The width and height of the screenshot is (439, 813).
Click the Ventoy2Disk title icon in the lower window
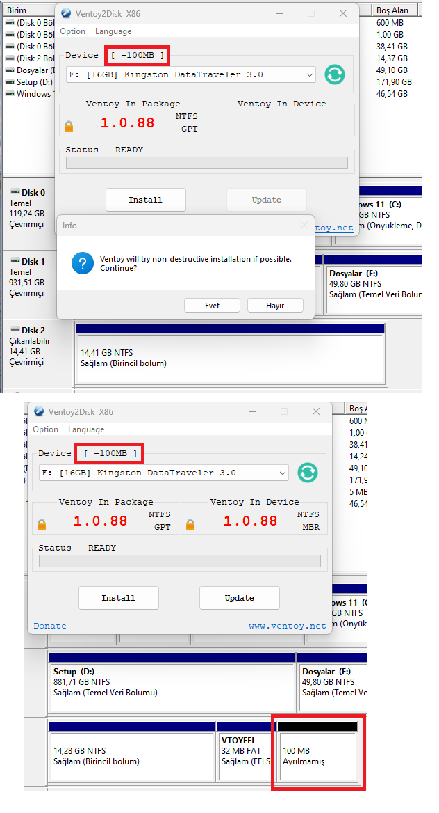(x=39, y=411)
